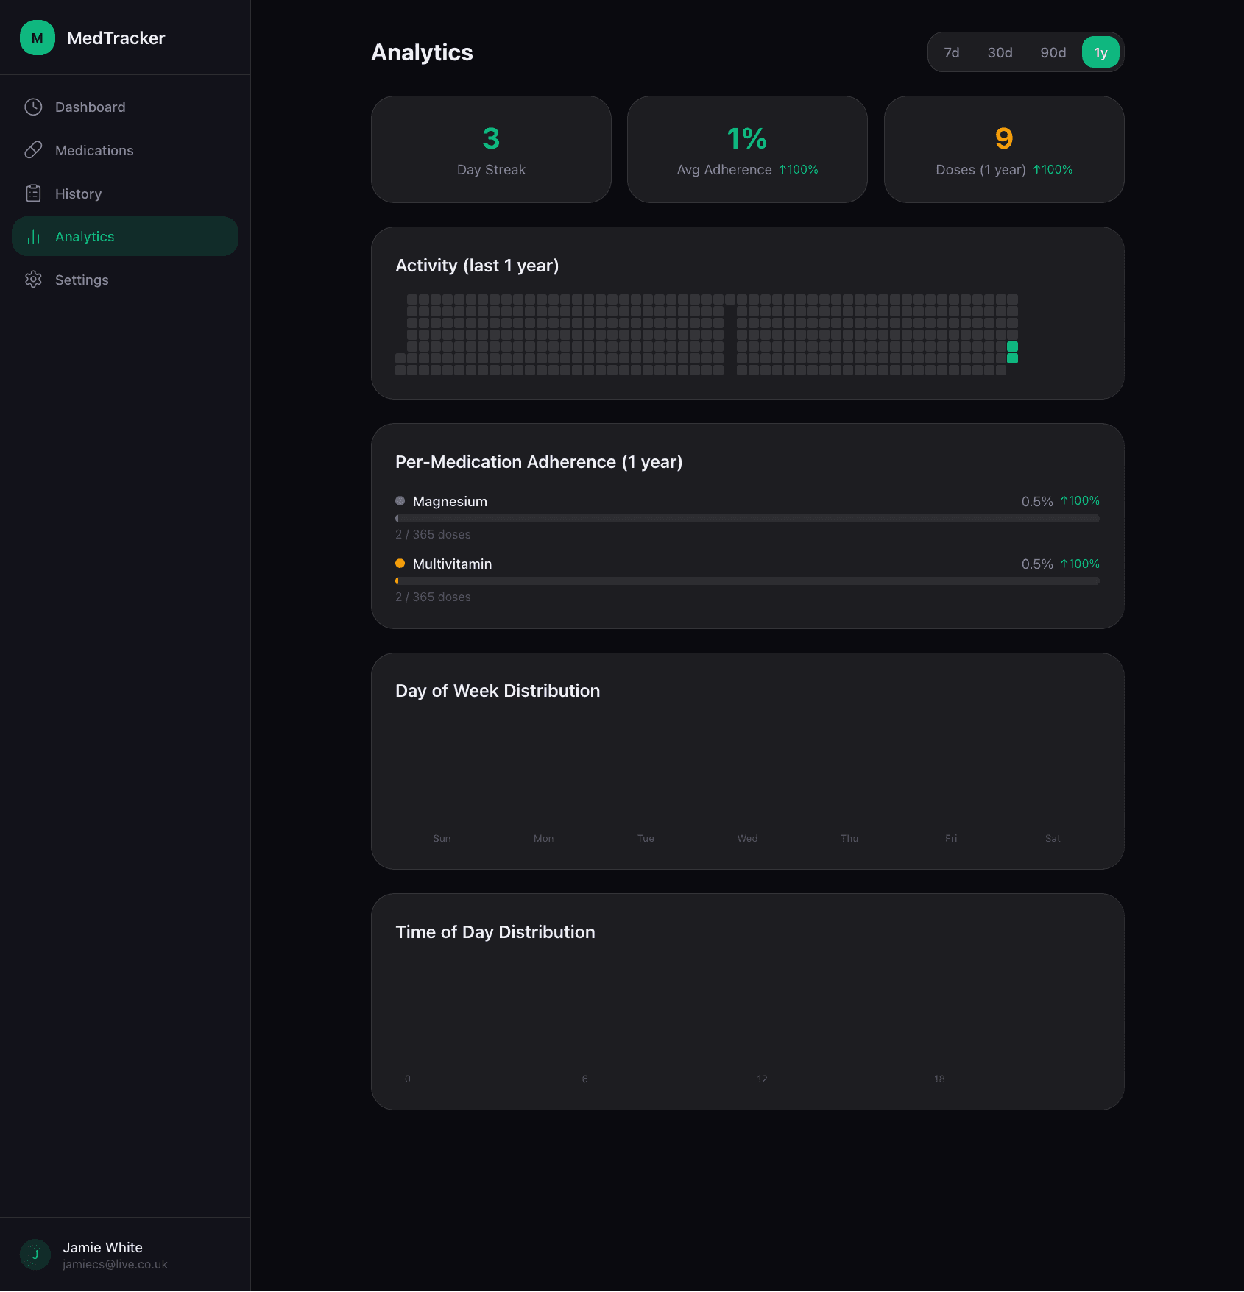Click the Analytics bar-chart icon
The width and height of the screenshot is (1244, 1292).
(x=35, y=236)
